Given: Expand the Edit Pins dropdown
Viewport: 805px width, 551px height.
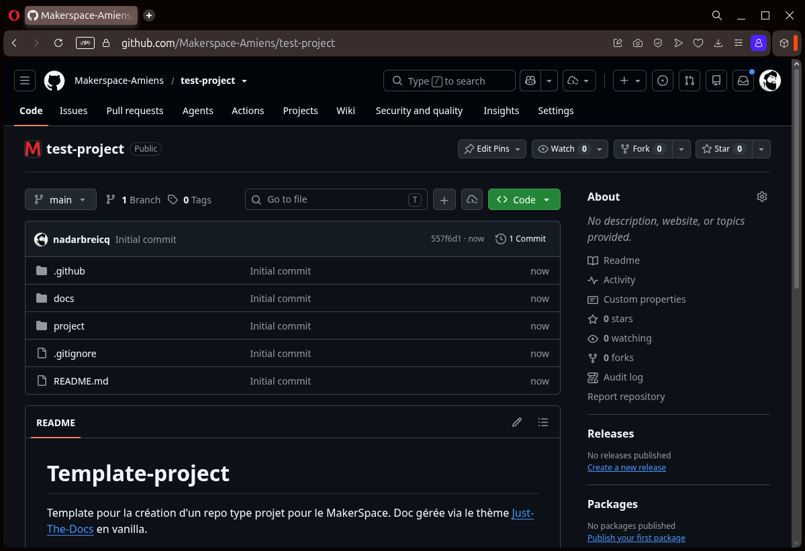Looking at the screenshot, I should pos(492,149).
